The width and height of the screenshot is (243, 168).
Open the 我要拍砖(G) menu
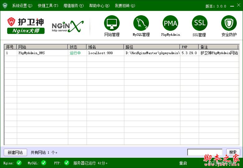pyautogui.click(x=125, y=6)
